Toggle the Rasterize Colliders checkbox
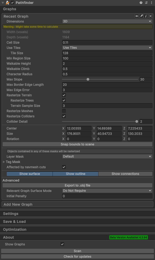Screen dimensions: 155x260 point(64,116)
